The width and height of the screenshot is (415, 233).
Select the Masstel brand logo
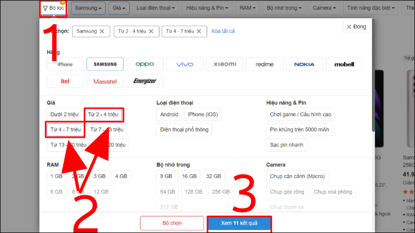tap(105, 81)
